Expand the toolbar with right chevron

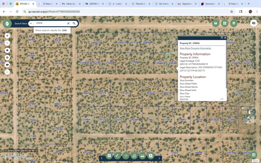click(159, 158)
